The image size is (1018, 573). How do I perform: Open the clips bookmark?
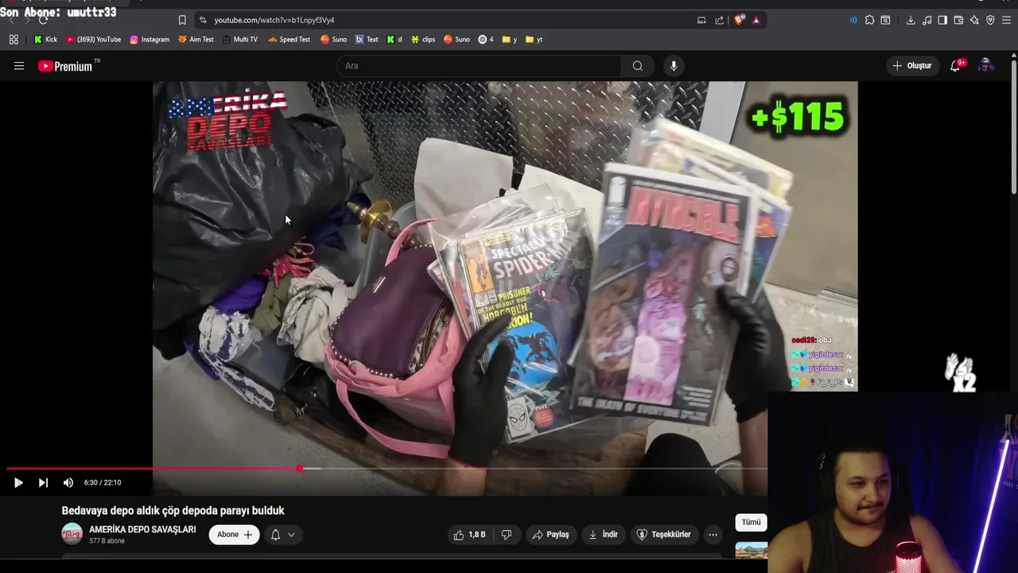tap(423, 39)
